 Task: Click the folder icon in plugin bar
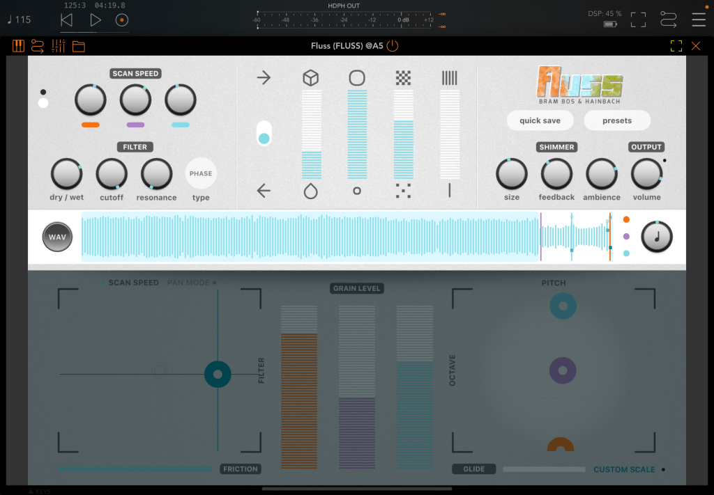point(78,47)
